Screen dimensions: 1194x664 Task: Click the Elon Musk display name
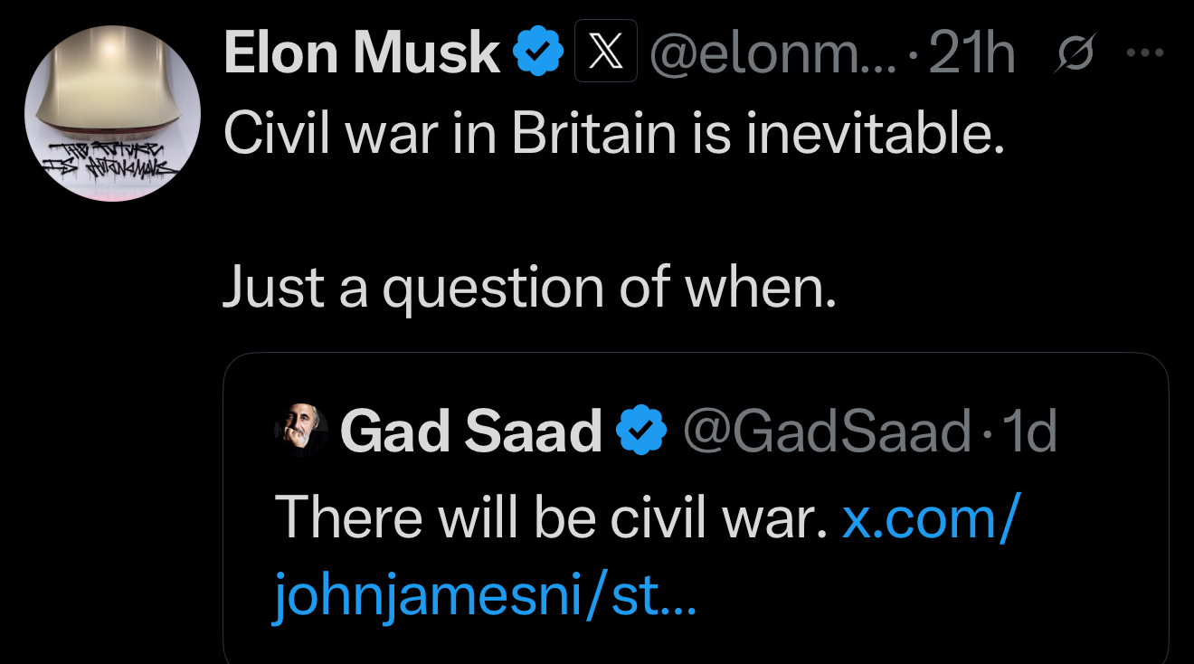coord(361,53)
